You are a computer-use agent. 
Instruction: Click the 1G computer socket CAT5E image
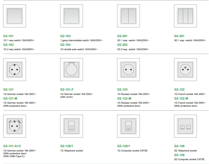[129, 126]
